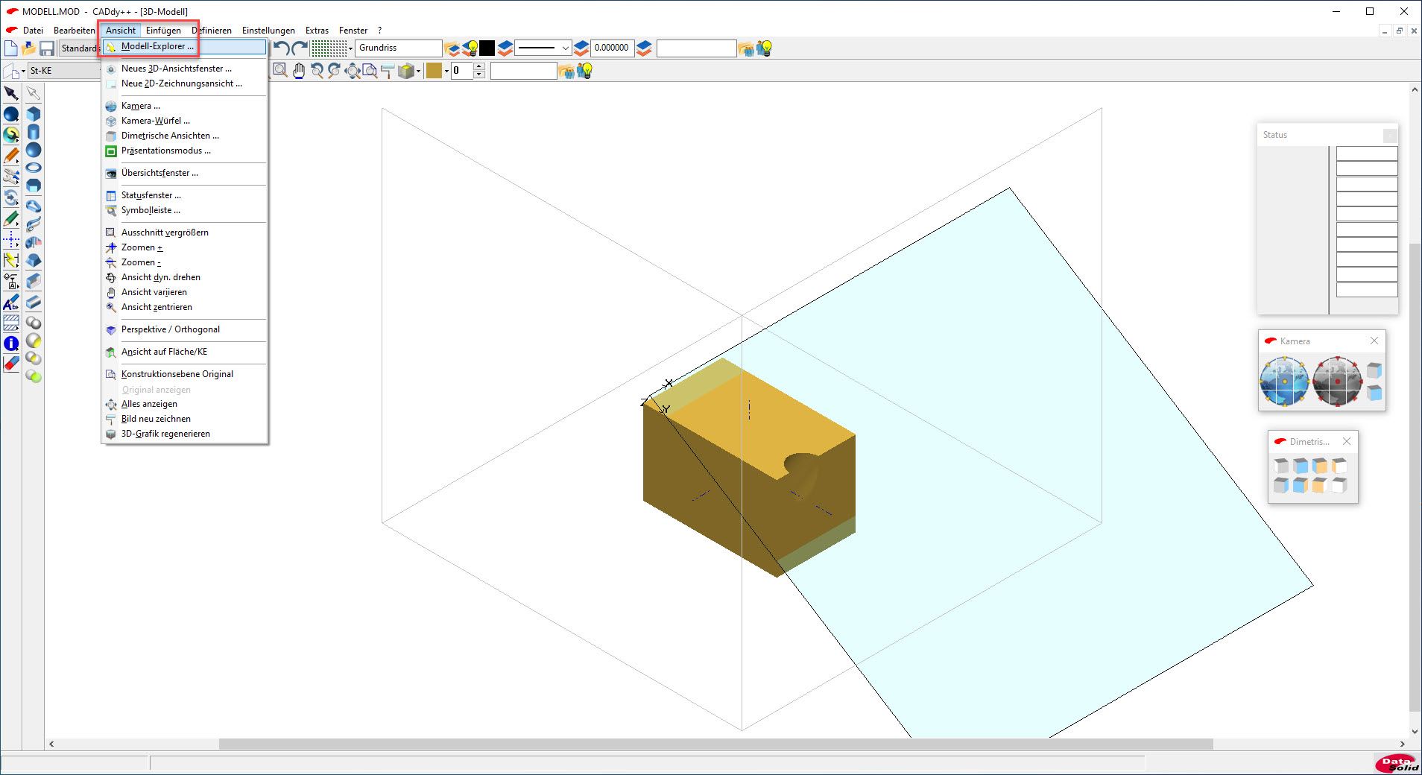Click the layer stack icon beside Grundriss
This screenshot has height=775, width=1422.
click(x=452, y=48)
